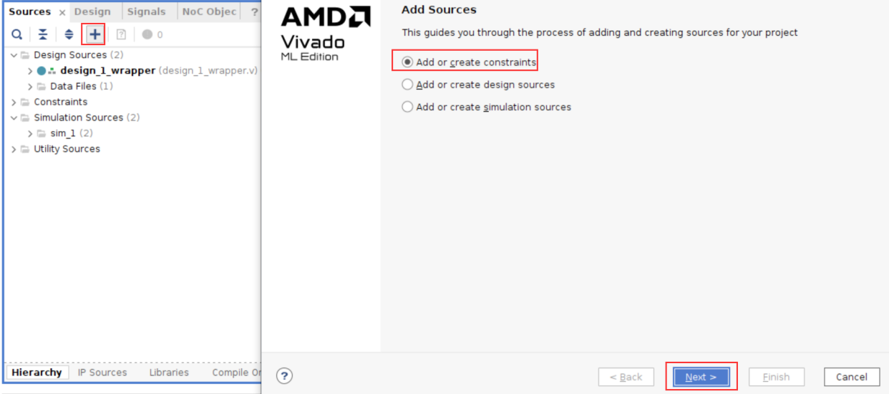
Task: Collapse all items in Sources tree
Action: pos(43,34)
